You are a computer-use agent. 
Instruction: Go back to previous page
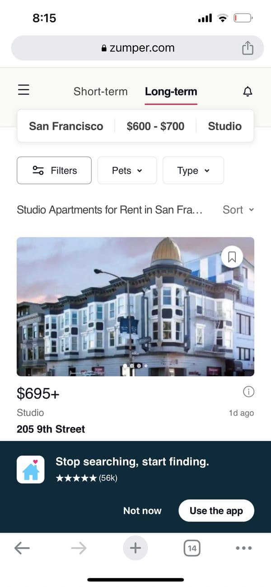(22, 549)
